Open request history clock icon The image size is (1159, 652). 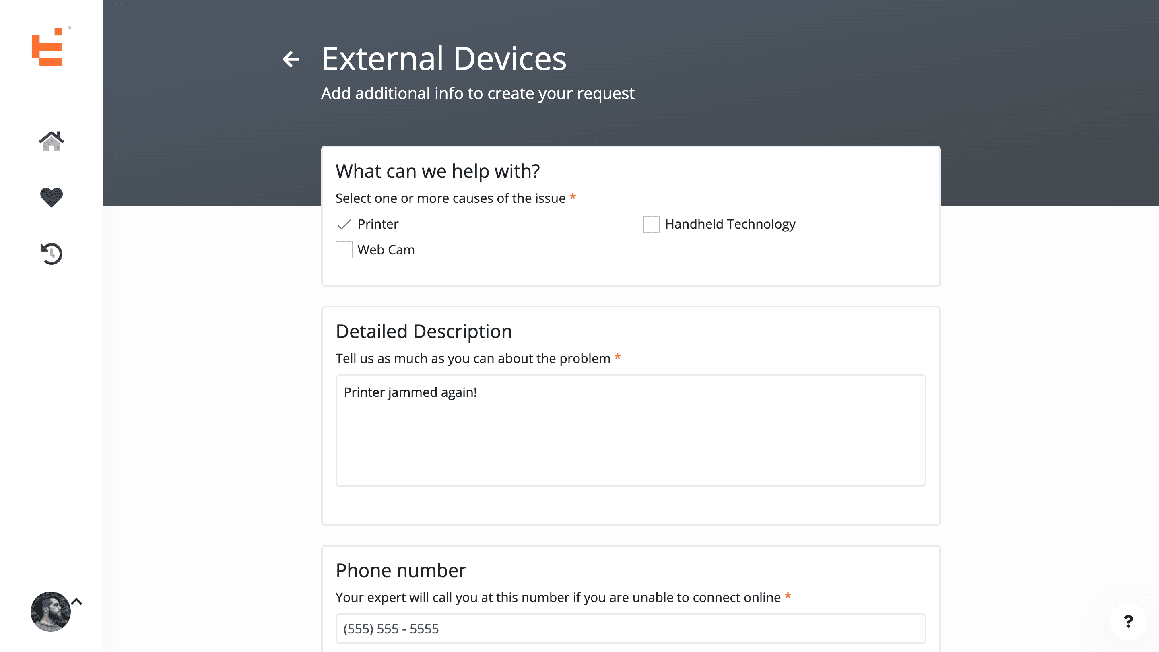[51, 253]
